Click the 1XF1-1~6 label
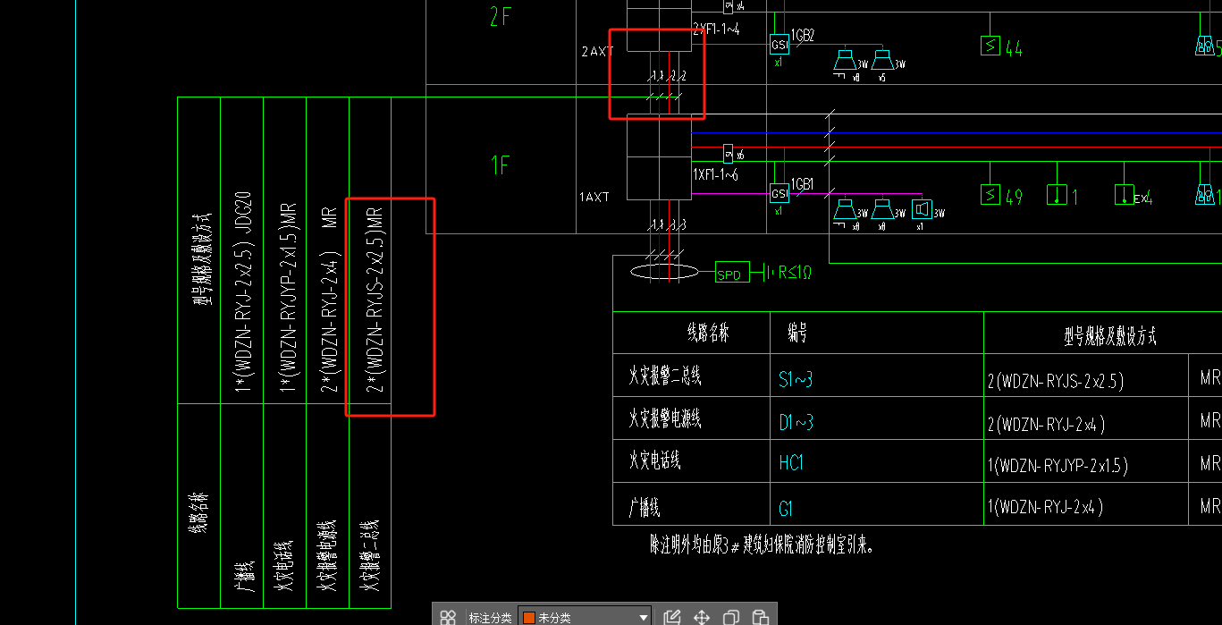The image size is (1222, 625). (716, 175)
